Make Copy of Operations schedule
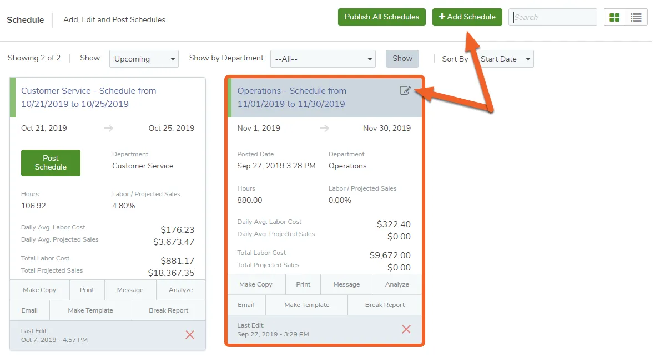 pos(256,284)
